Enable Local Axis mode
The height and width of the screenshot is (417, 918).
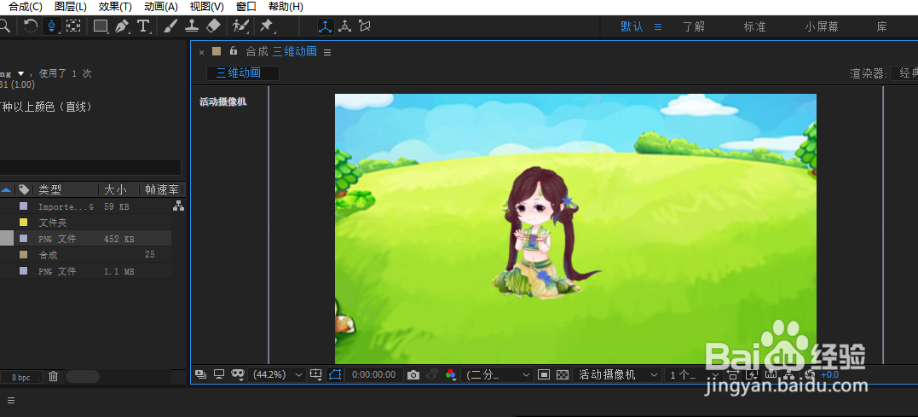point(326,26)
